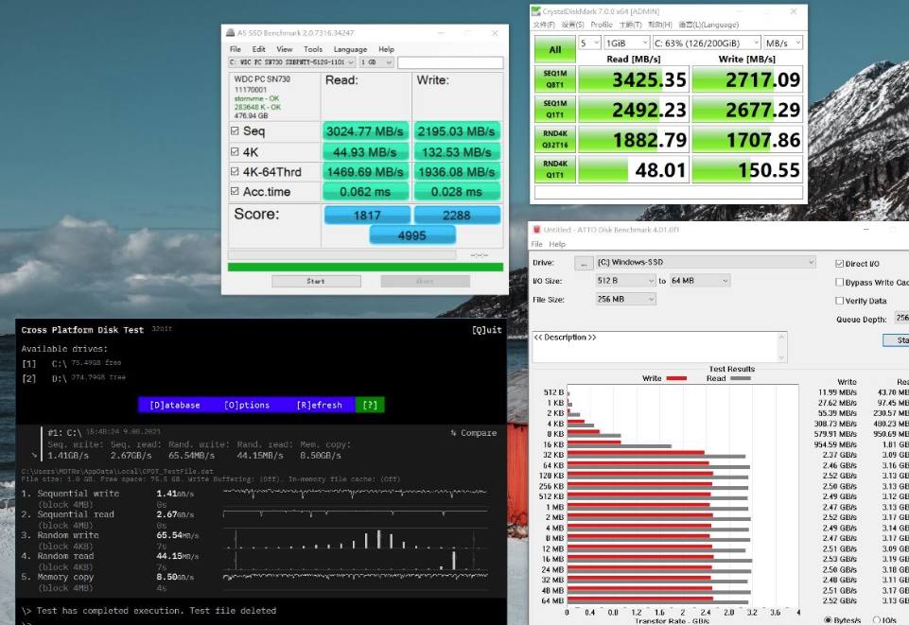Toggle the 4K checkbox in AS SSD
Image resolution: width=909 pixels, height=625 pixels.
click(235, 152)
